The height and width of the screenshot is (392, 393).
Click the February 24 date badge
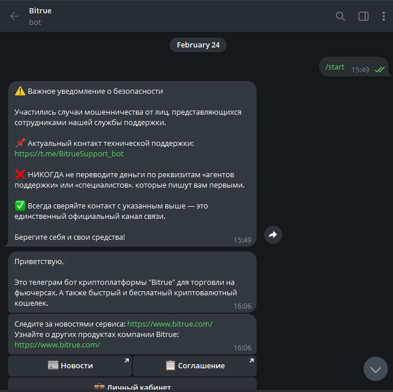(x=198, y=45)
